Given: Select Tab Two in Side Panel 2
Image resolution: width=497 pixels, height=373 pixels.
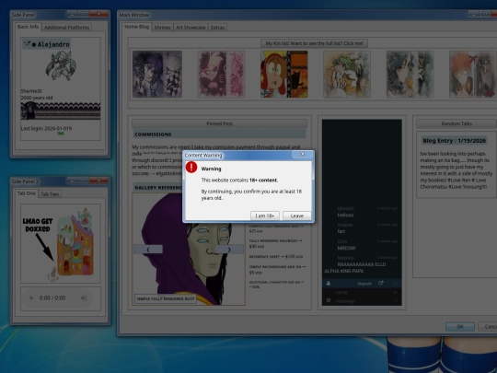Looking at the screenshot, I should (x=50, y=194).
